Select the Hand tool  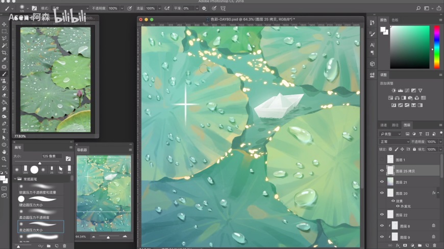(x=4, y=152)
